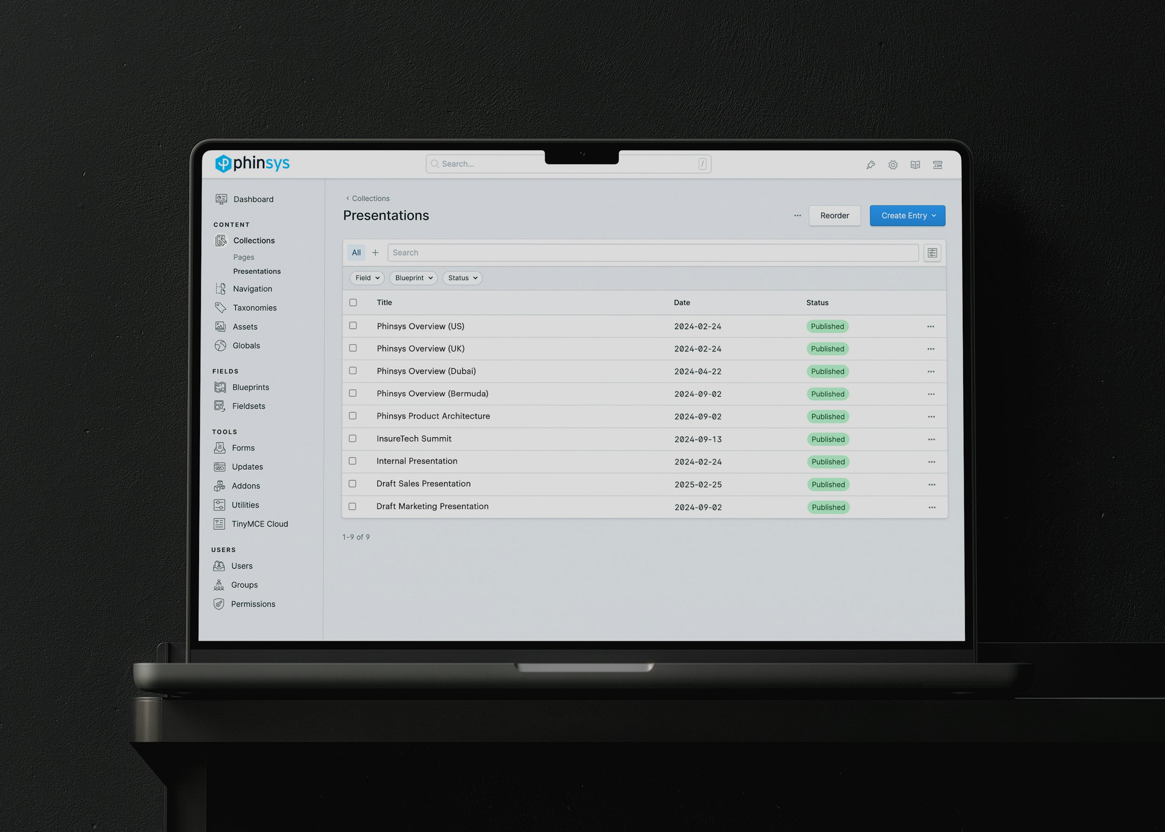Select the Draft Sales Presentation checkbox
Viewport: 1165px width, 832px height.
click(x=352, y=484)
